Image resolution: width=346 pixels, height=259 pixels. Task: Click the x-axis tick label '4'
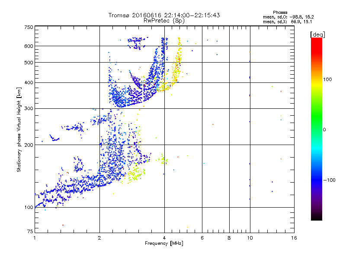[x=164, y=238]
